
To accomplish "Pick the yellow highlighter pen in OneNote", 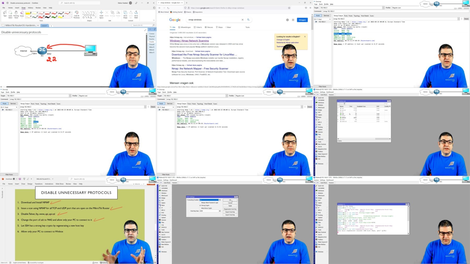I will pyautogui.click(x=28, y=13).
